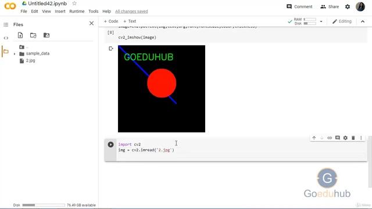Open the settings gear in header
The height and width of the screenshot is (209, 372).
click(x=348, y=6)
